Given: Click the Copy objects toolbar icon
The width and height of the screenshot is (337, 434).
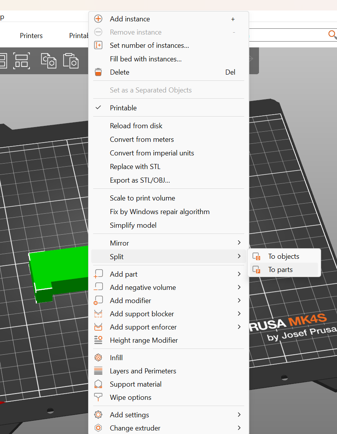Looking at the screenshot, I should tap(48, 61).
